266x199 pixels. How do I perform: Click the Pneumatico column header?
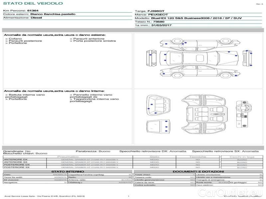pos(68,157)
